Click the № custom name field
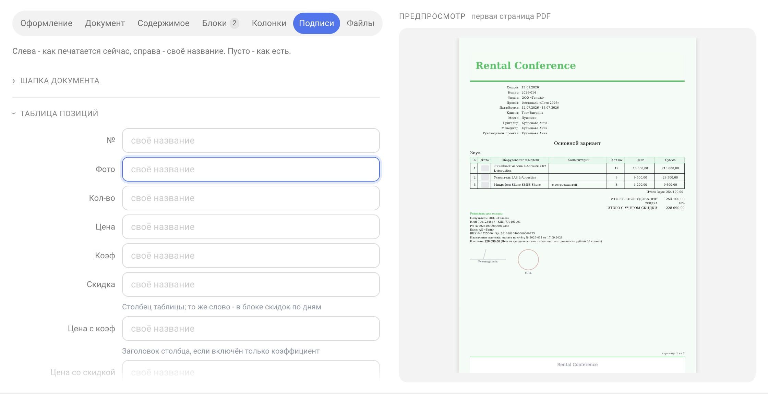 coord(251,140)
